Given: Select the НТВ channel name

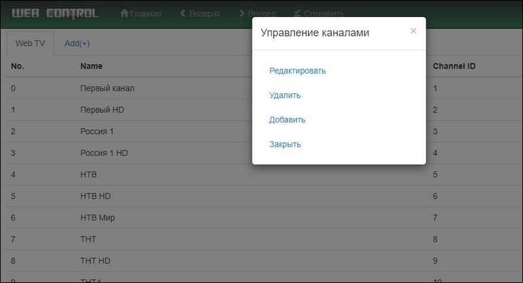Looking at the screenshot, I should pos(89,175).
